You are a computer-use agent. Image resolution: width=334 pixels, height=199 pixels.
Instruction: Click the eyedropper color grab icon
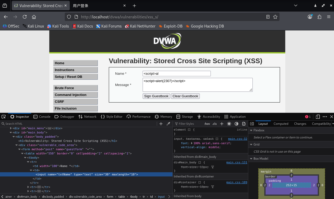[168, 124]
